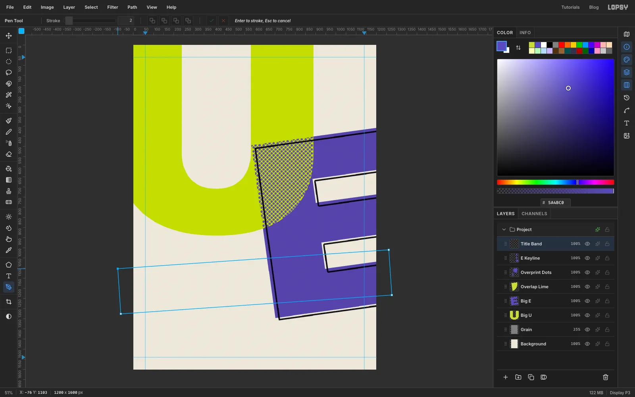The height and width of the screenshot is (397, 635).
Task: Open the Path menu
Action: pos(132,7)
